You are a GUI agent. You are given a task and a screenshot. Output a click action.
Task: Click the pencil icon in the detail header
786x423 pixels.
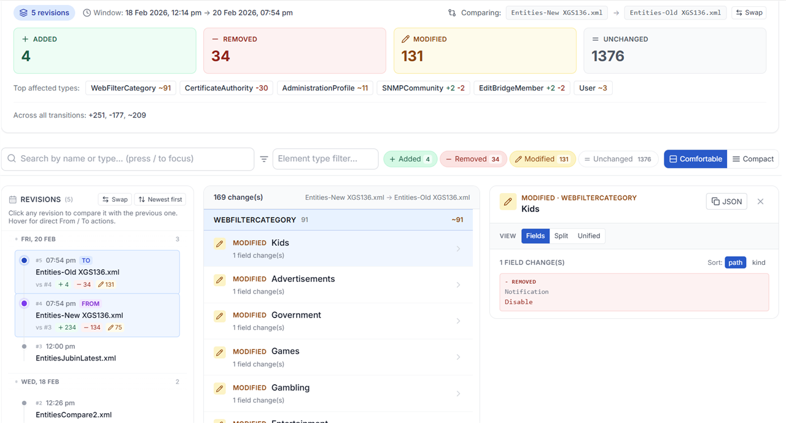508,202
